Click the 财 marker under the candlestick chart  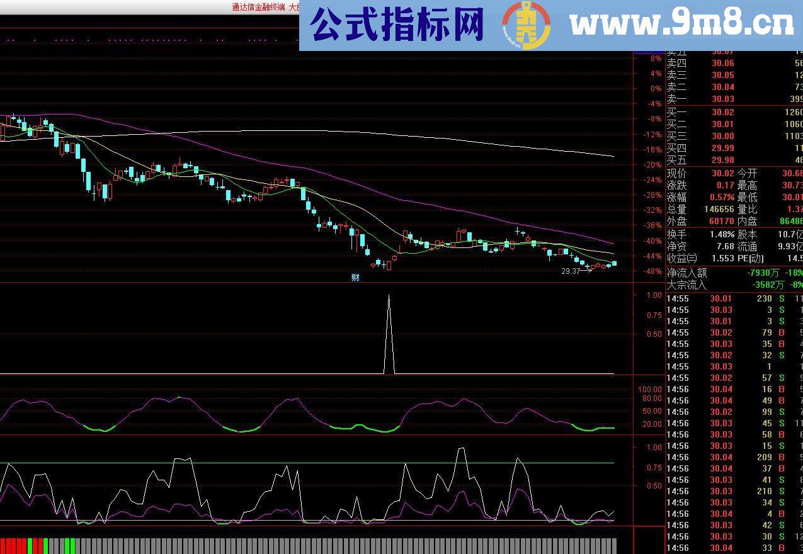(355, 276)
